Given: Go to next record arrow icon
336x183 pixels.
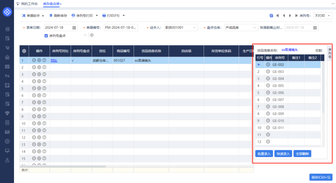Looking at the screenshot, I should (290, 16).
